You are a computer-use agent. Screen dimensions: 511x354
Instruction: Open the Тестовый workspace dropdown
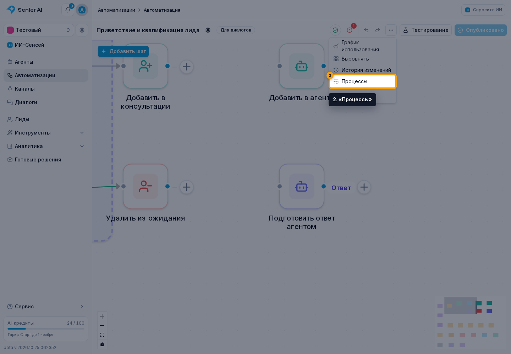pos(39,30)
